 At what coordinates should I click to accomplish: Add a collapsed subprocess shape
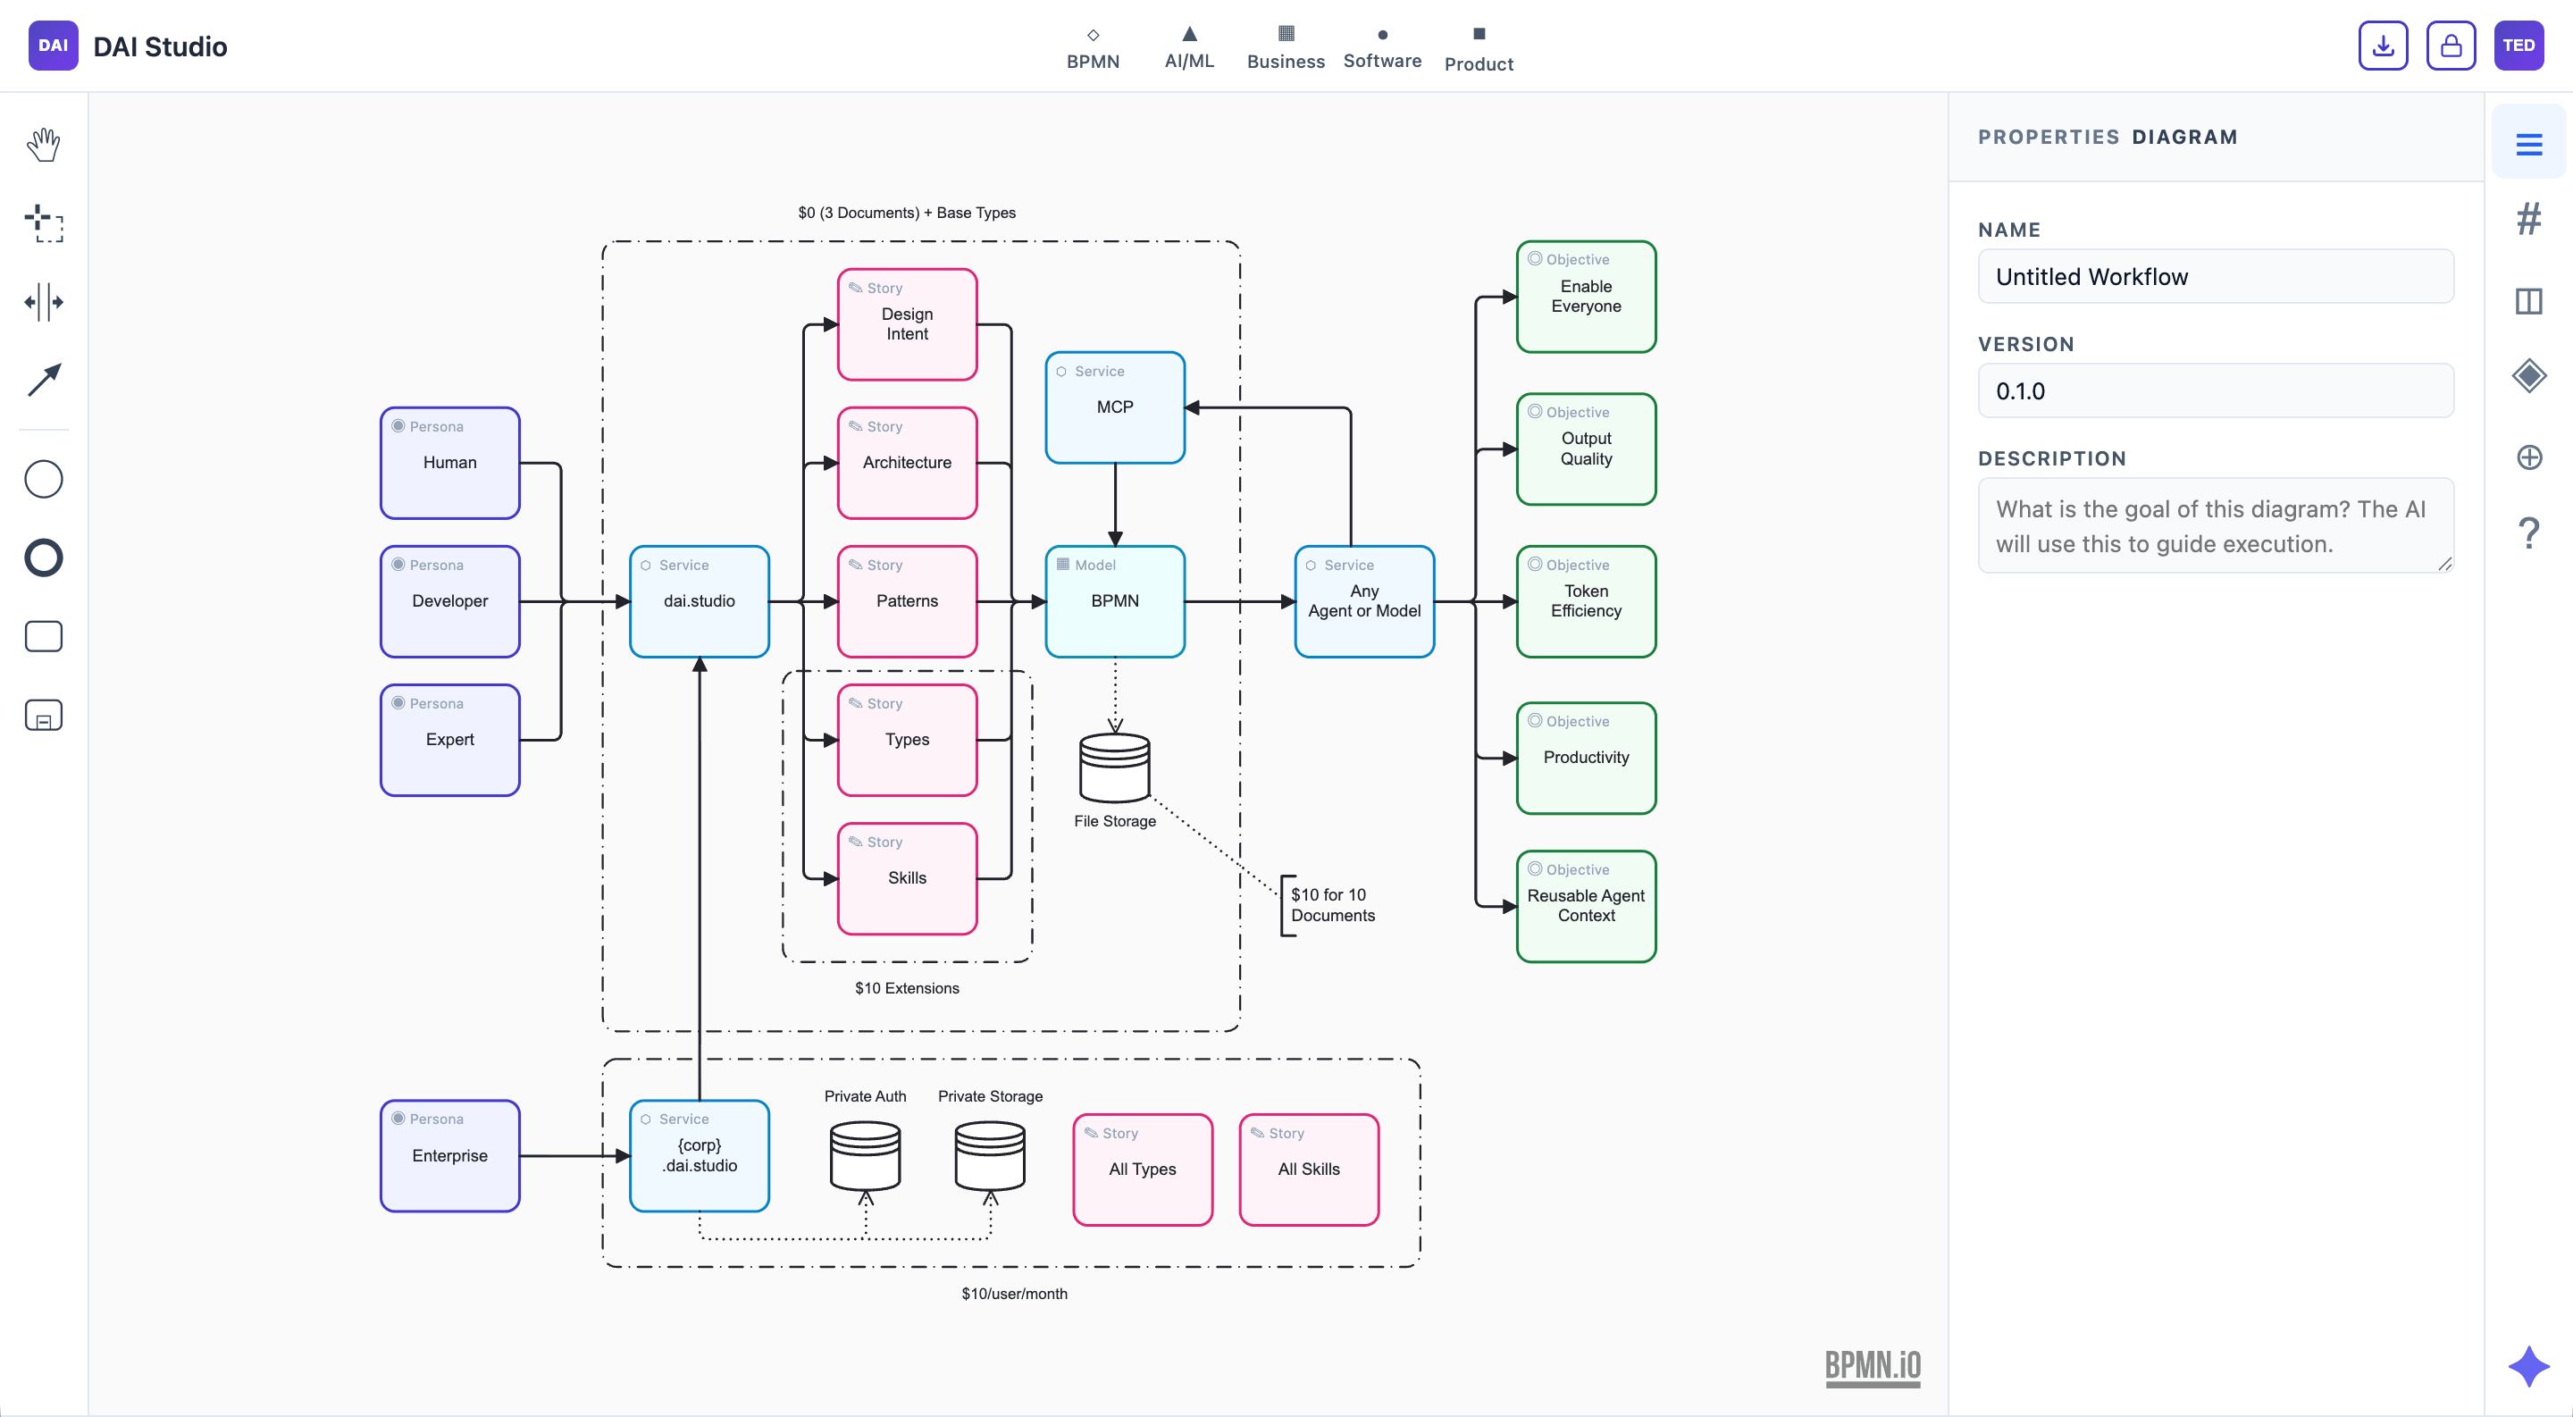(x=43, y=715)
